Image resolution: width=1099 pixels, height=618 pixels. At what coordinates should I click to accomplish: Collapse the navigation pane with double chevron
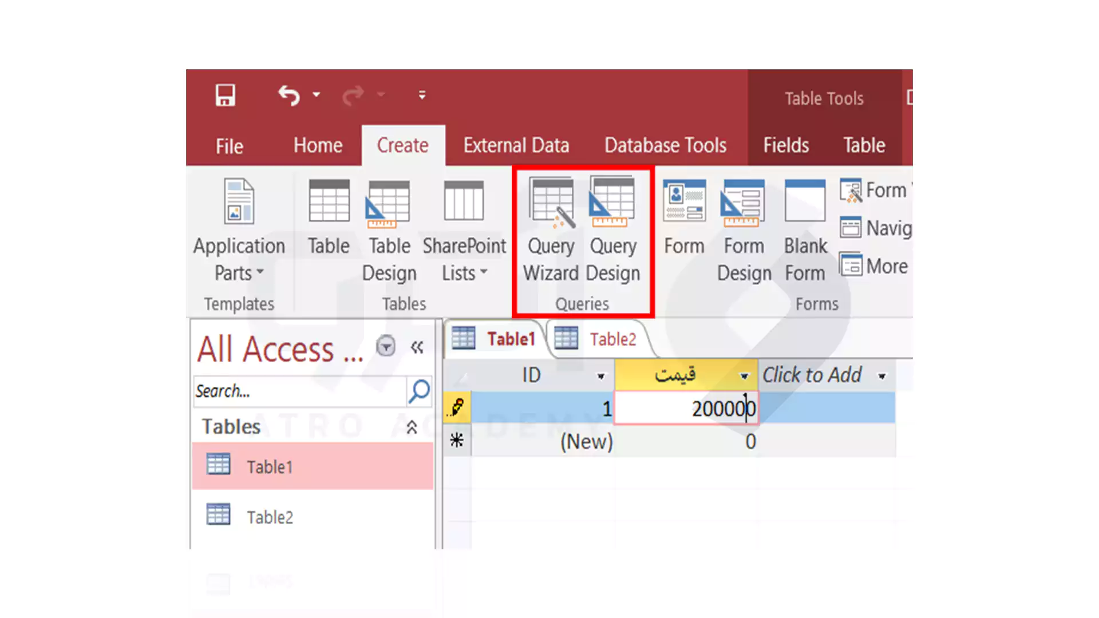tap(417, 347)
